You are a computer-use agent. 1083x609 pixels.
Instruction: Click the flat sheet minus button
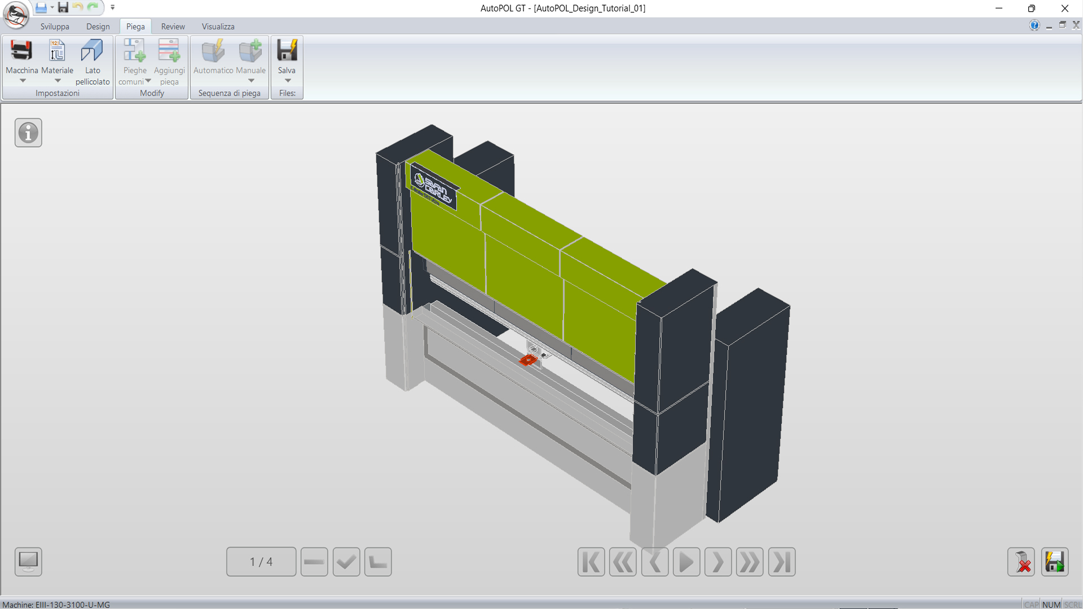tap(314, 562)
